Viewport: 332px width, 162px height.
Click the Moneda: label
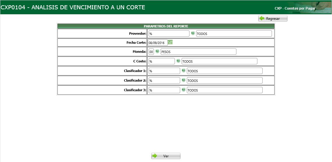click(x=139, y=52)
